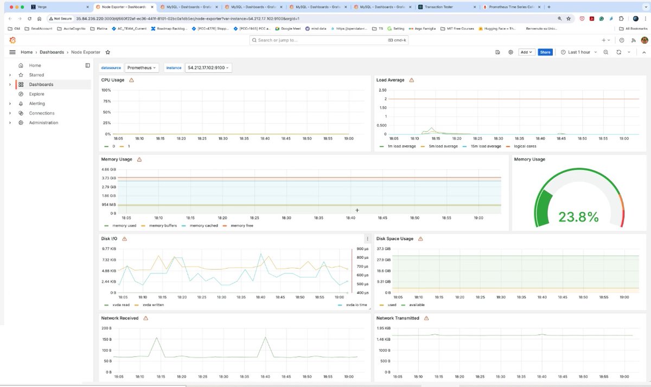
Task: Open a new browser tab with plus
Action: coord(549,7)
